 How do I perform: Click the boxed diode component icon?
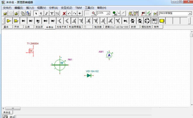point(154,21)
